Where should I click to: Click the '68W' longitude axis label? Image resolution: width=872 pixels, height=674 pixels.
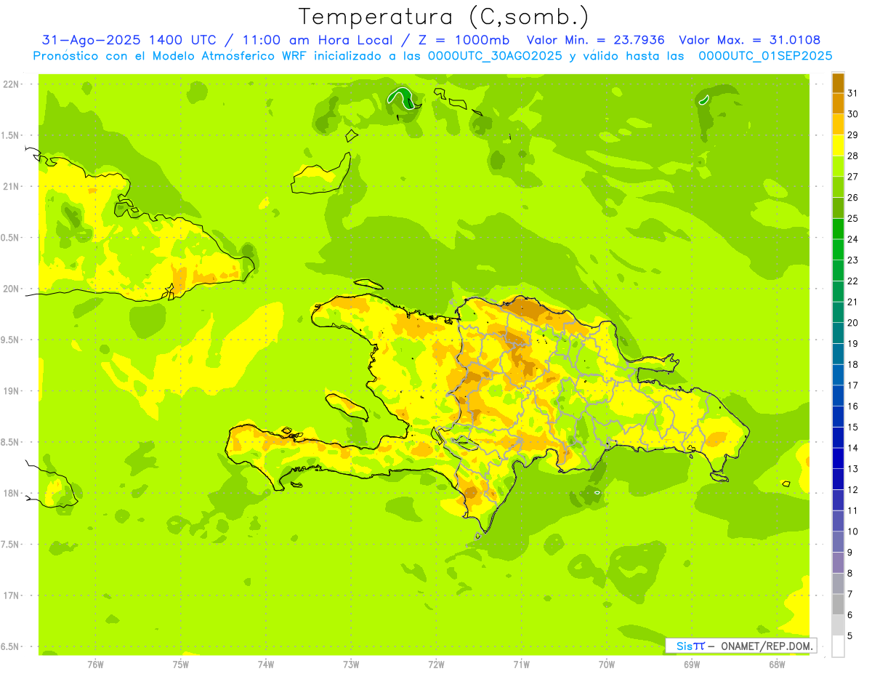tap(777, 665)
